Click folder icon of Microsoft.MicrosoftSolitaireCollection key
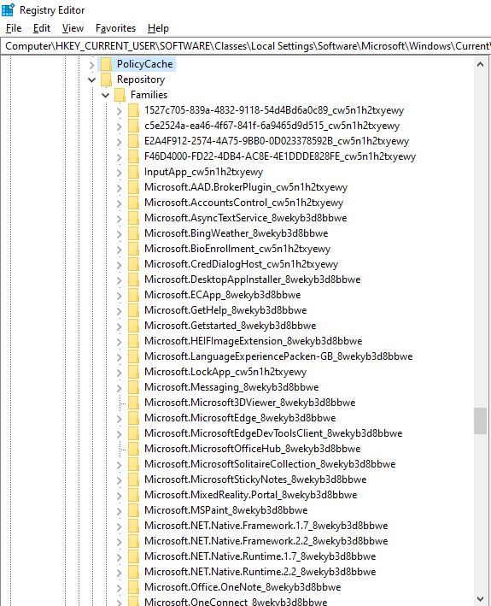Screen dimensions: 491x606 pyautogui.click(x=133, y=464)
